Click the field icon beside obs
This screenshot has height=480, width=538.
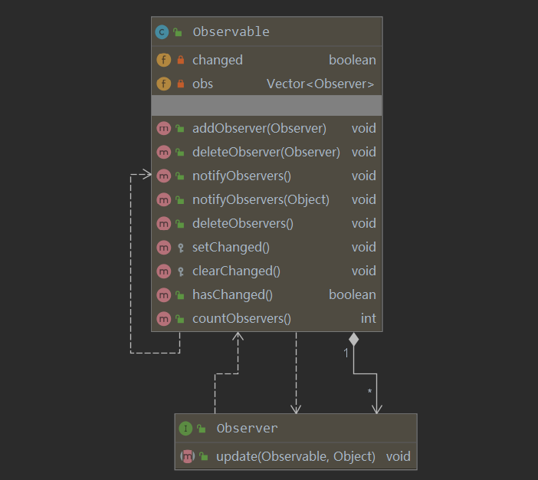pos(163,84)
